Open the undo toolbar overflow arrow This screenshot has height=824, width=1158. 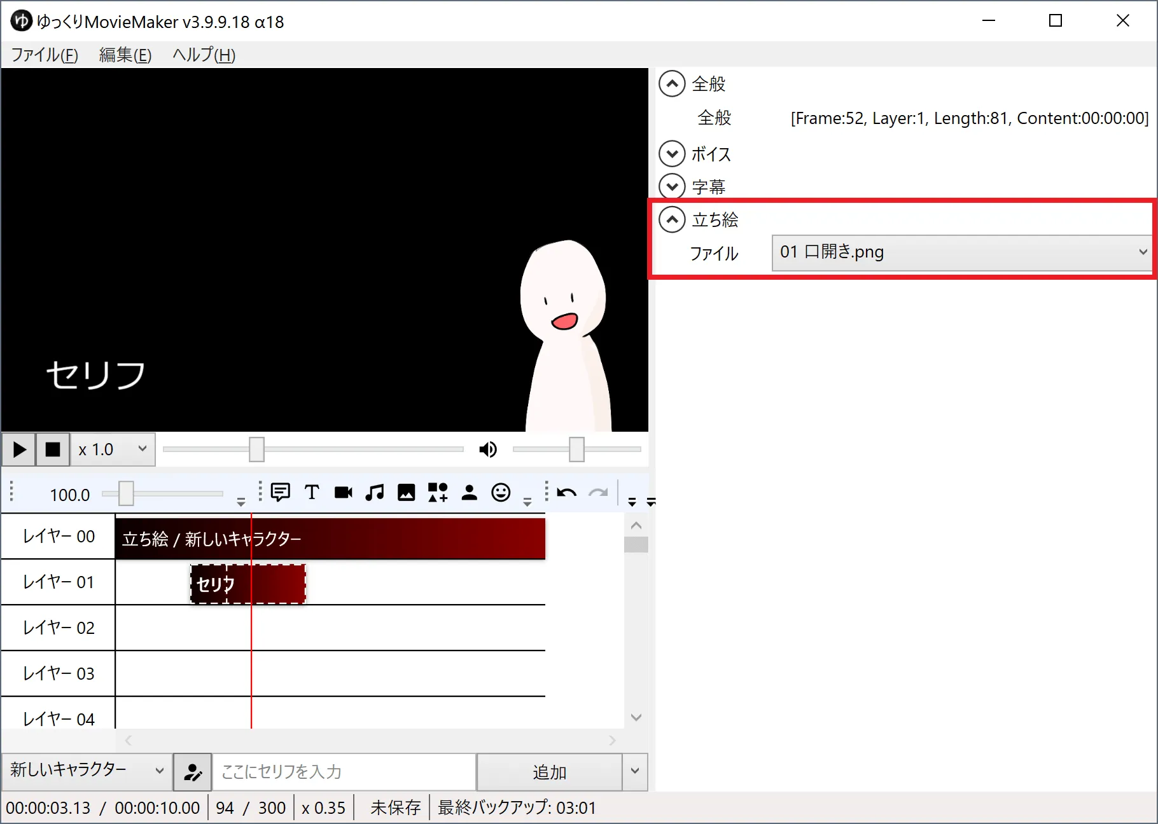point(632,502)
